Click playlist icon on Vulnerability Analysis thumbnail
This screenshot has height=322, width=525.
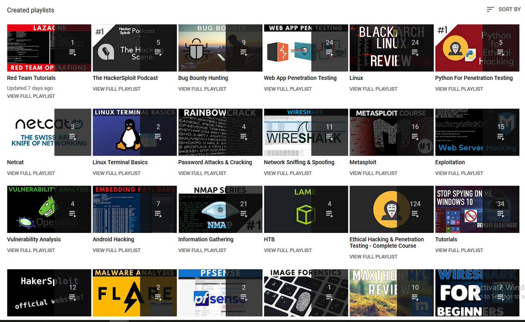pyautogui.click(x=73, y=214)
